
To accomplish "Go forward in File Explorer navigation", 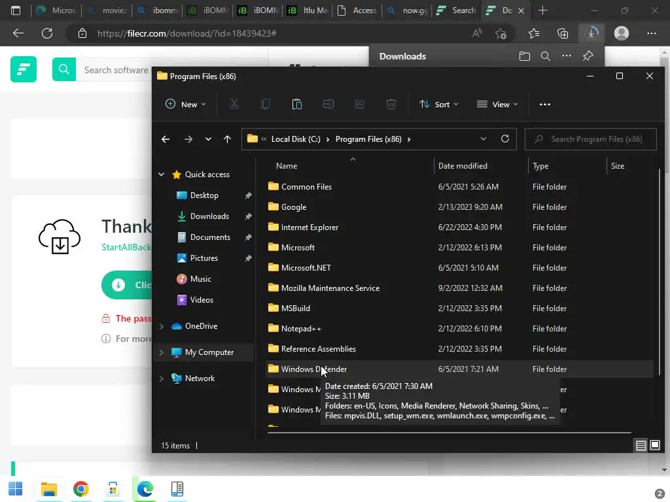I will click(x=188, y=139).
